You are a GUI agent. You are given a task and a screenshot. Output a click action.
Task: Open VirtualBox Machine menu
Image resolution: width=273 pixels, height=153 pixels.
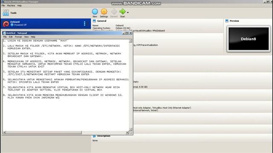coord(11,6)
